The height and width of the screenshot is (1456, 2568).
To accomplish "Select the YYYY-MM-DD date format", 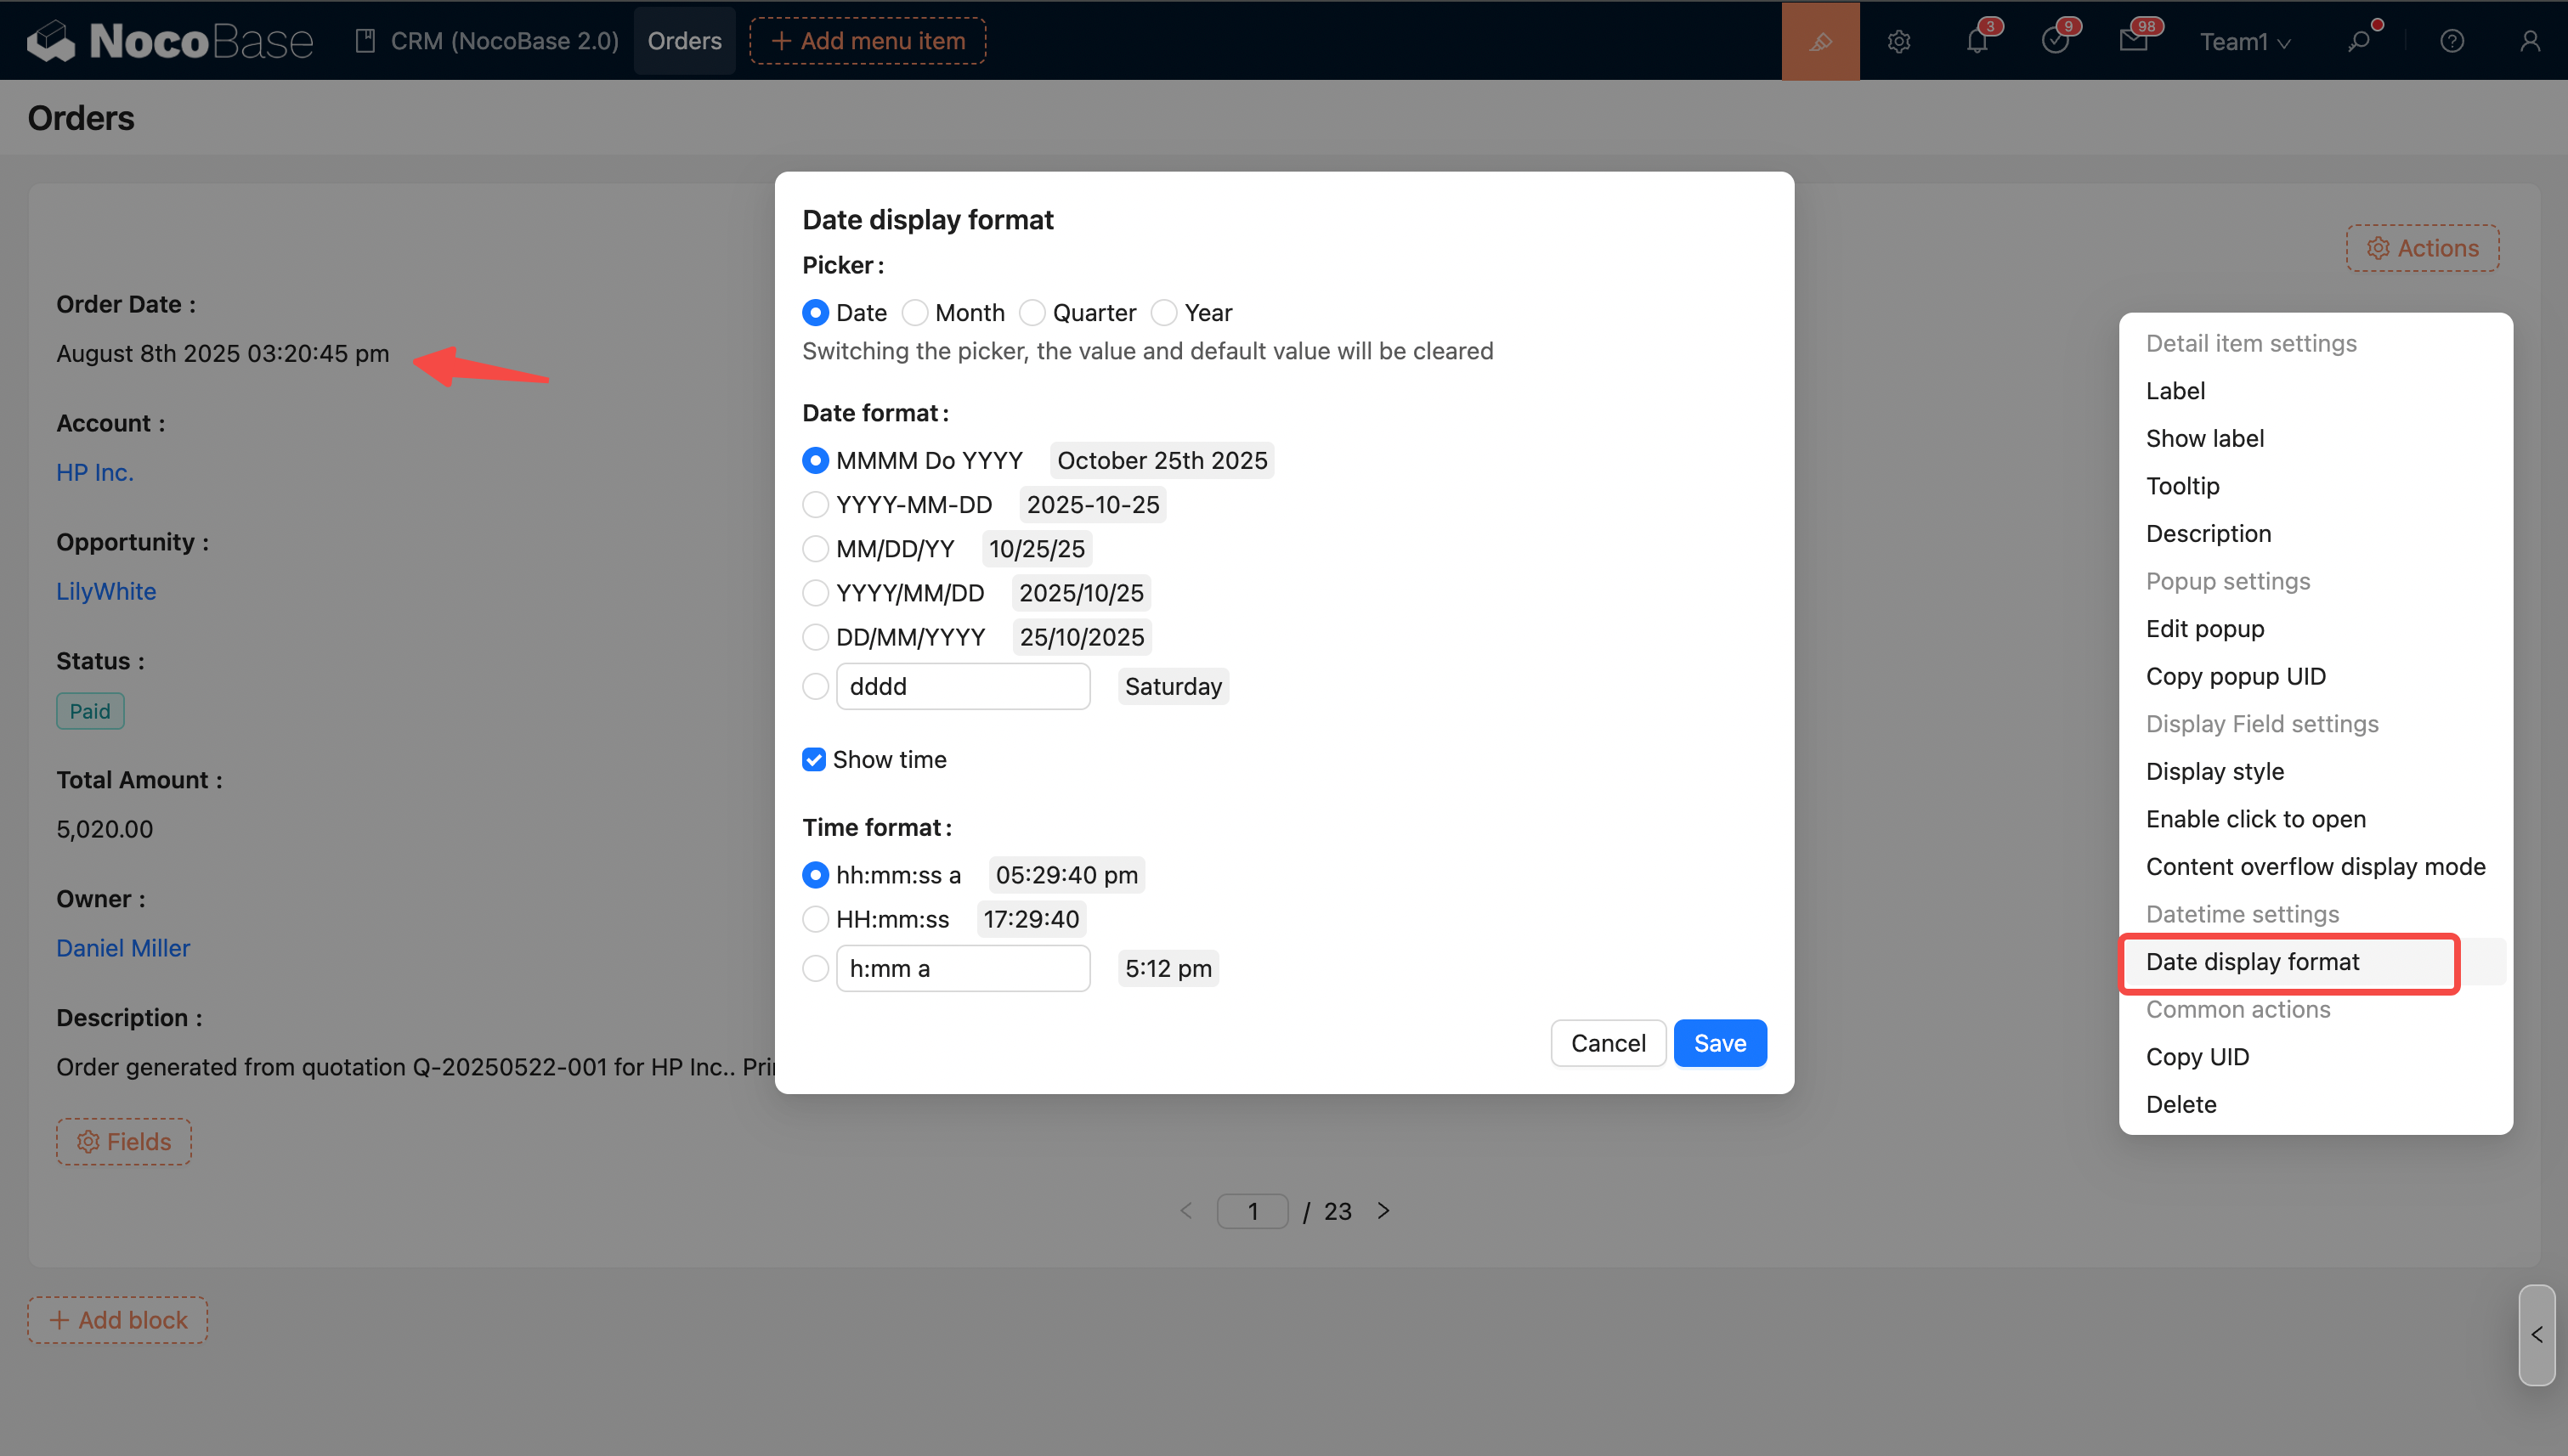I will 815,505.
